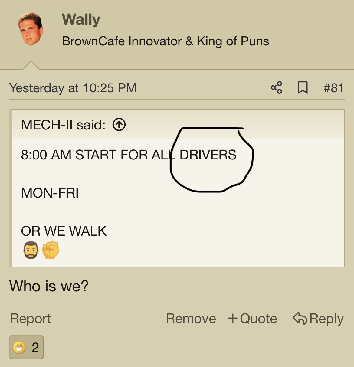Open the Wally username profile link
Viewport: 354px width, 367px height.
(81, 19)
